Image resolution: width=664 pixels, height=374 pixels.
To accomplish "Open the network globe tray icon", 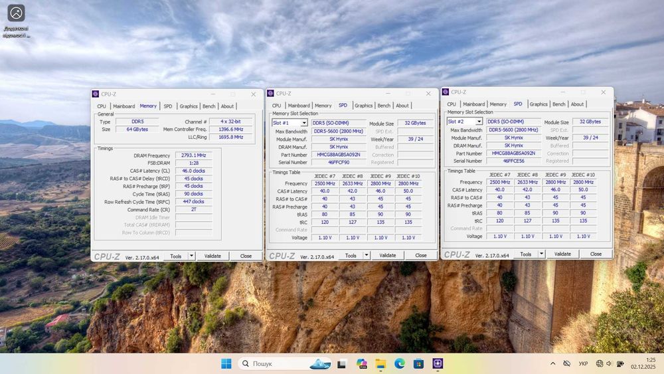I will tap(599, 363).
